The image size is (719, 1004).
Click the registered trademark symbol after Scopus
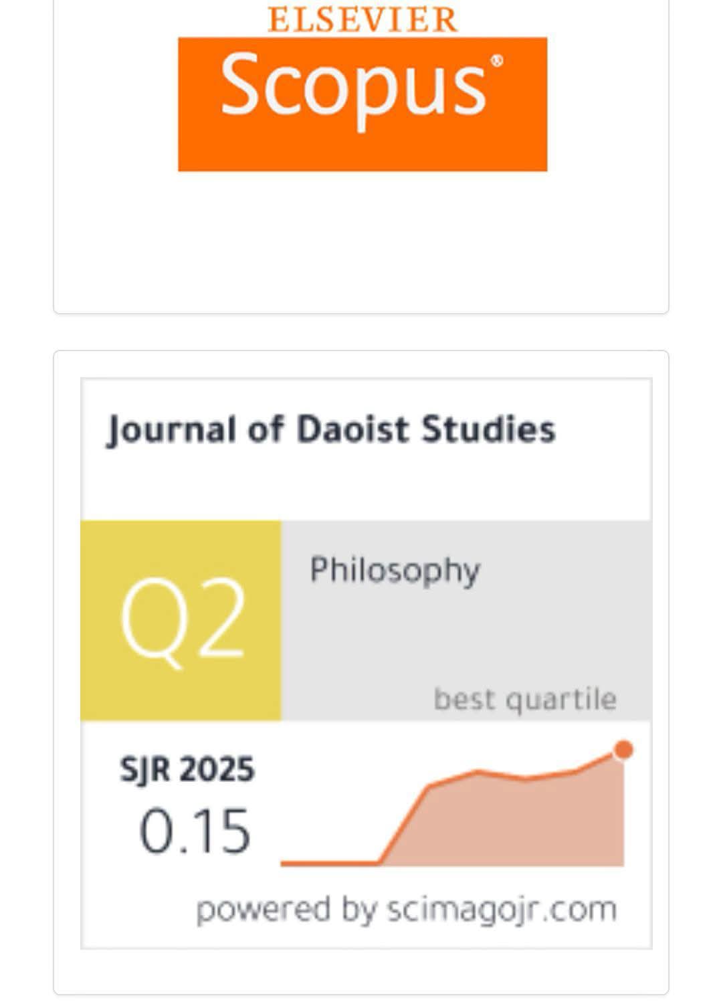497,62
